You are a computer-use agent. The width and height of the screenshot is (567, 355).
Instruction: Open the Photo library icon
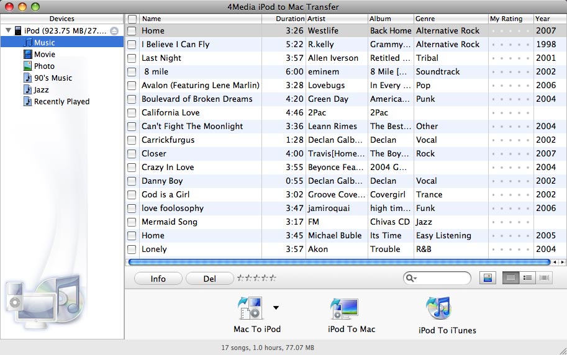[28, 66]
